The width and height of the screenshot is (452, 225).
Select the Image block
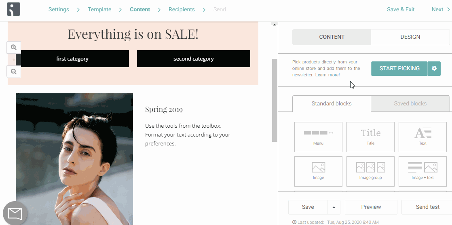pos(318,171)
